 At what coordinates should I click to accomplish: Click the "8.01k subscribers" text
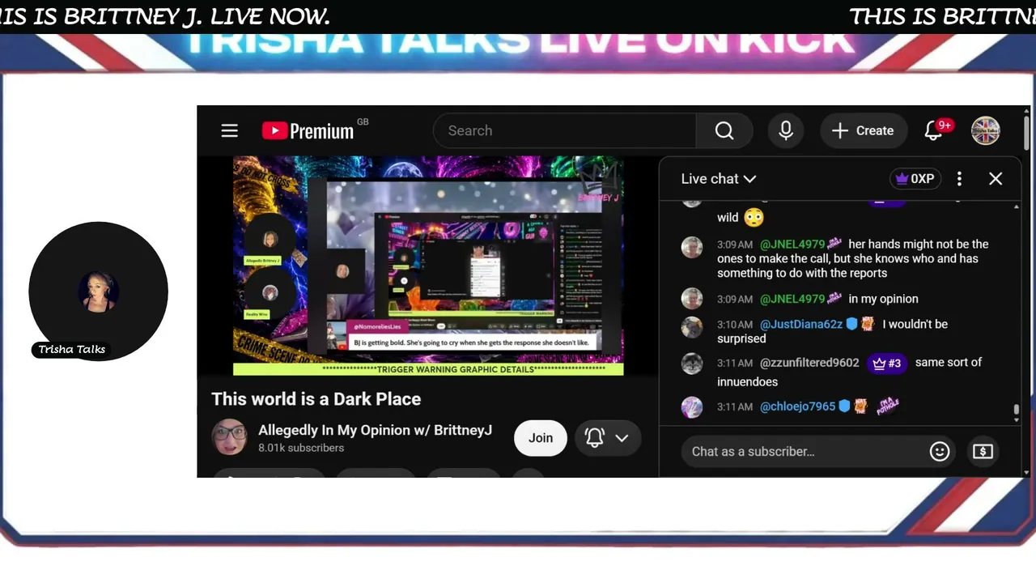tap(301, 448)
